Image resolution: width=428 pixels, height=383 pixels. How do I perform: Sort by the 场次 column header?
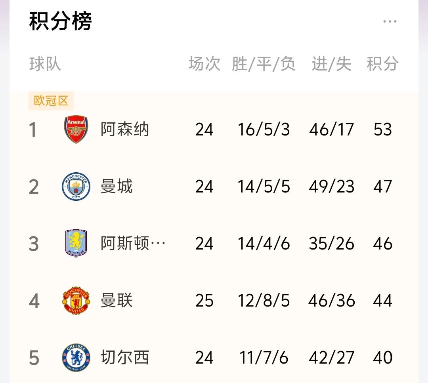(204, 64)
